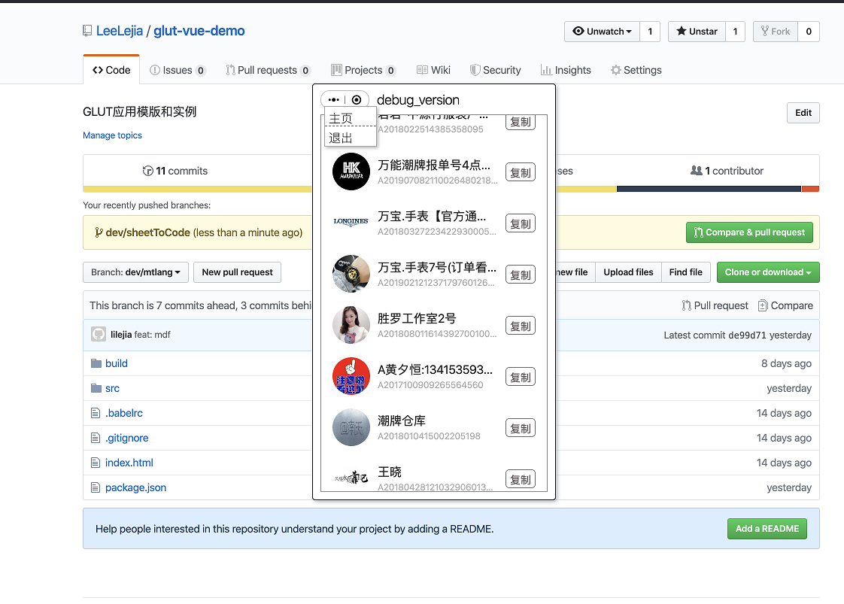Click the woman portrait avatar of 胜罗工作室2号
The width and height of the screenshot is (844, 604).
[351, 325]
